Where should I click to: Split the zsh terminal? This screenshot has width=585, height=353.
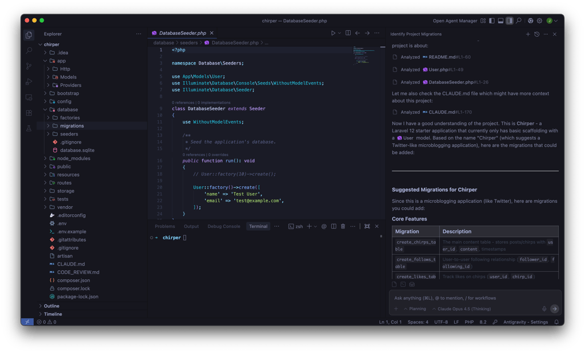[334, 227]
